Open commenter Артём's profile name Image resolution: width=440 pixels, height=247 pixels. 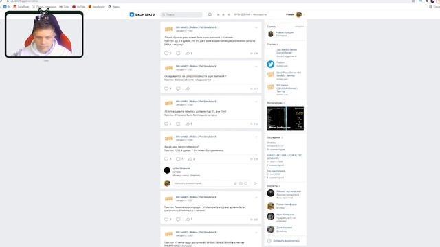click(181, 169)
